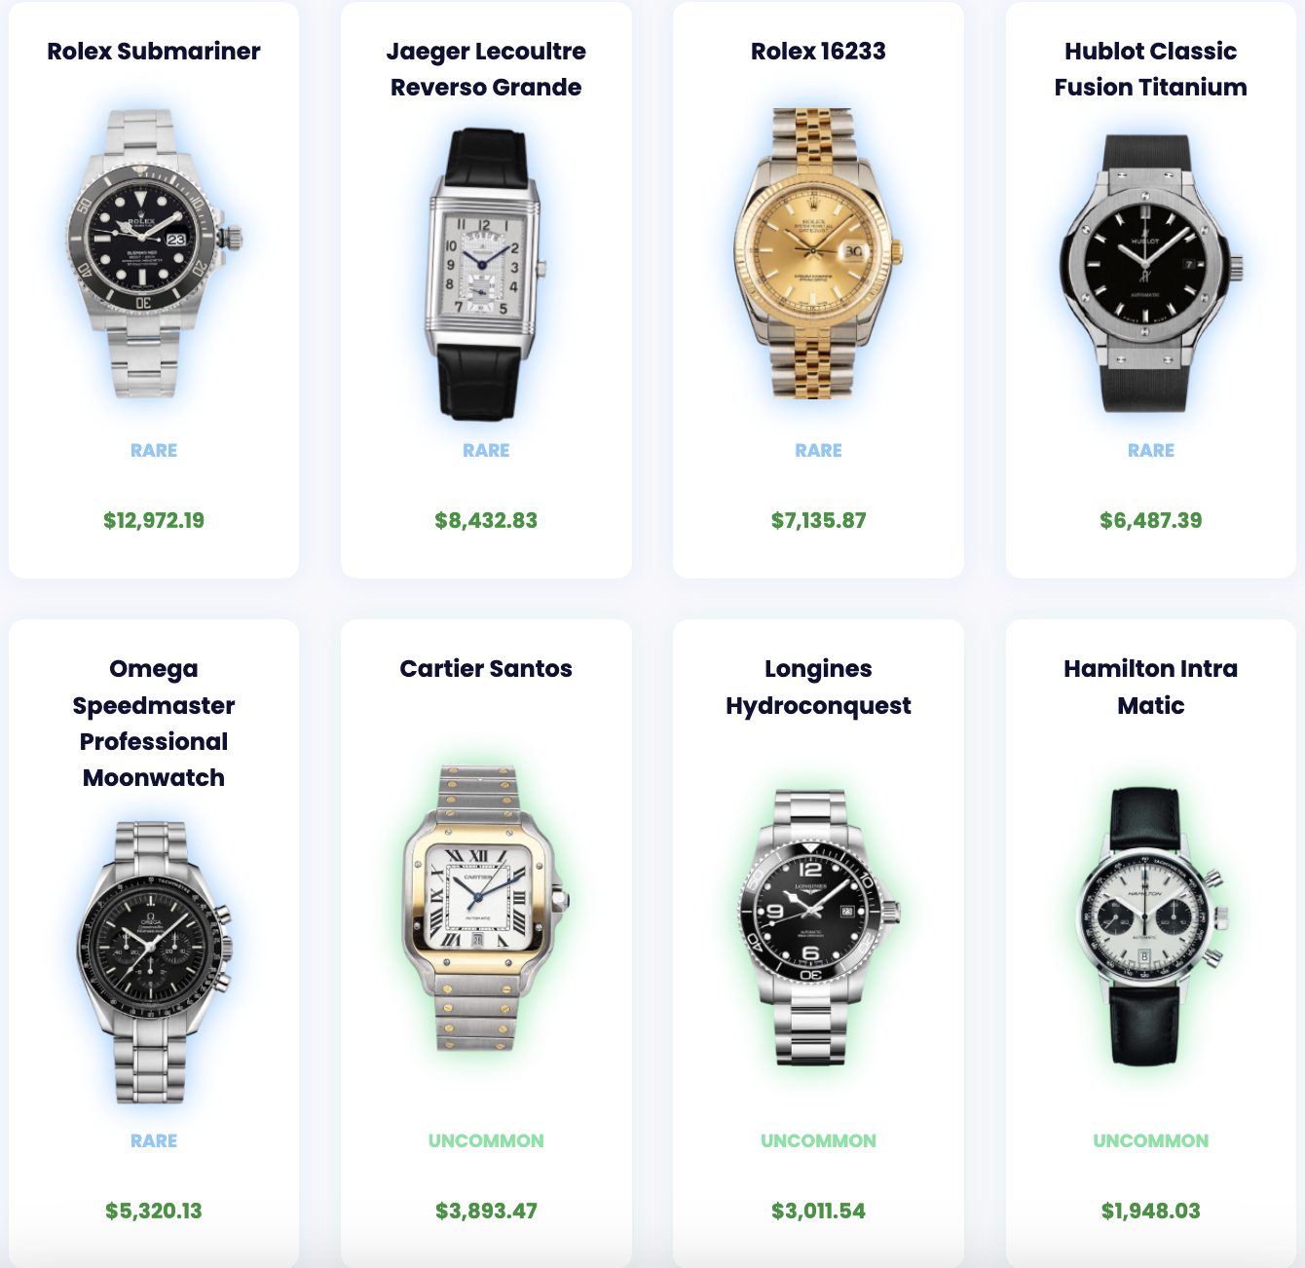Click the Hamilton Intra Matic heading

tap(1150, 688)
